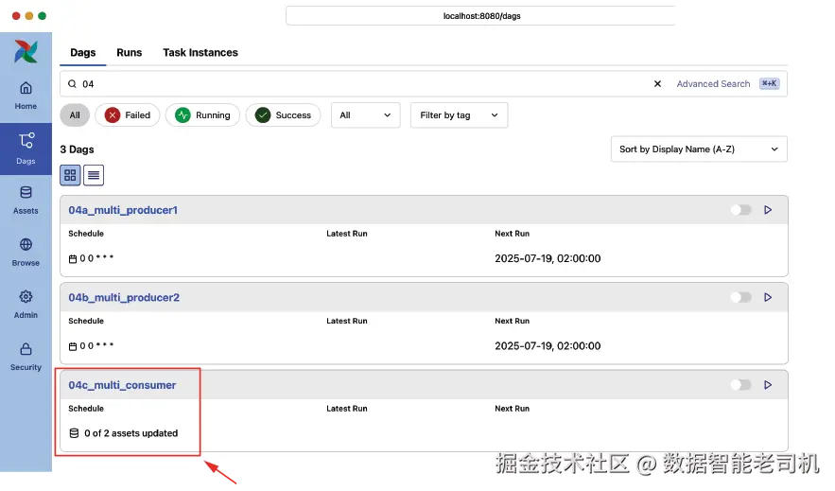The image size is (835, 491).
Task: Click the browser address bar localhost:8080/dags
Action: (x=480, y=16)
